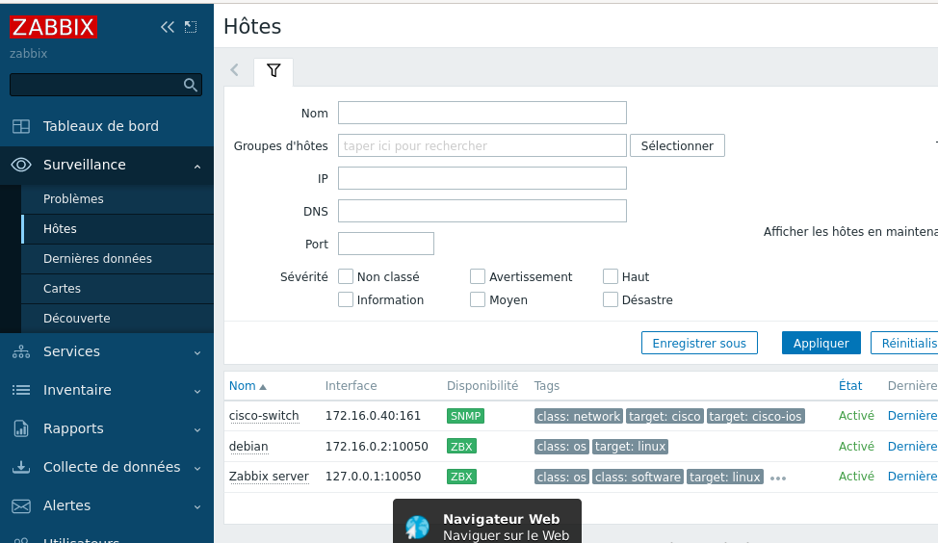Toggle the Désastre severity checkbox
This screenshot has width=938, height=543.
[610, 299]
